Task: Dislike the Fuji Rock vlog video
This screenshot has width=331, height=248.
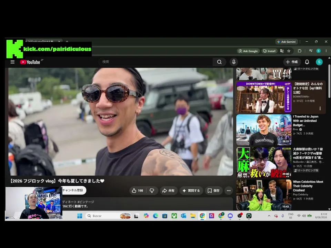Action: [152, 190]
